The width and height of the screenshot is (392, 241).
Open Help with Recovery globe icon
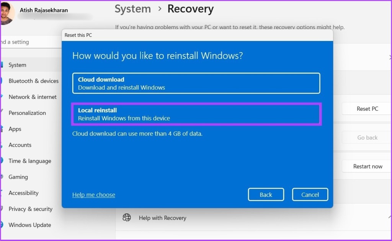[x=126, y=218]
